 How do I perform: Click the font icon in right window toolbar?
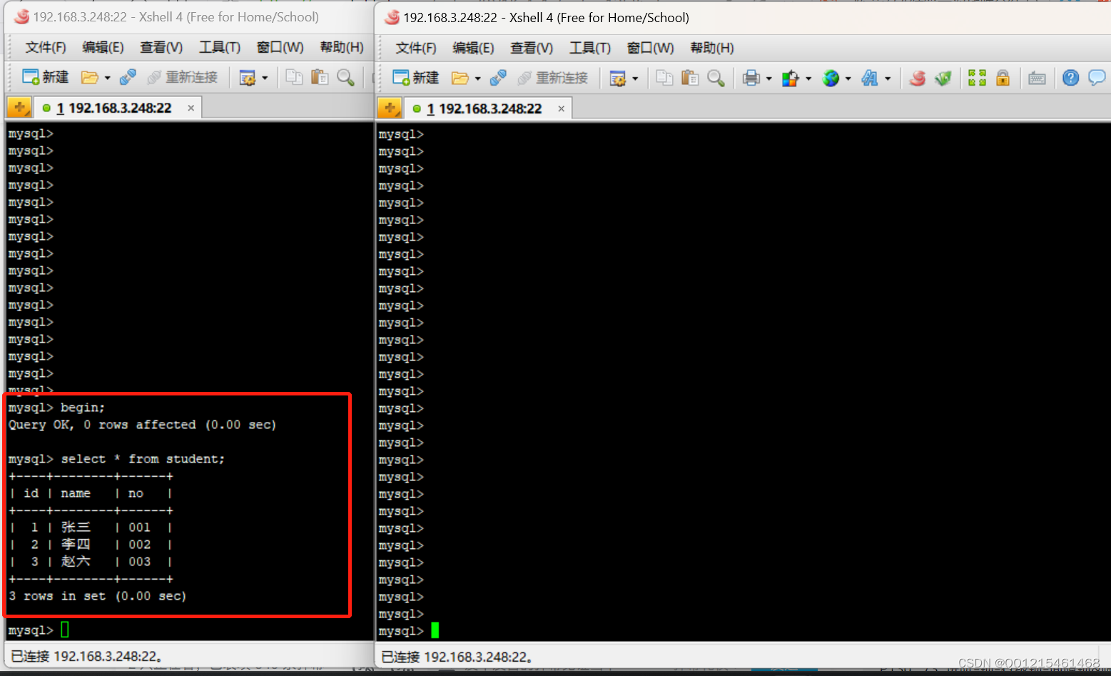(x=870, y=78)
